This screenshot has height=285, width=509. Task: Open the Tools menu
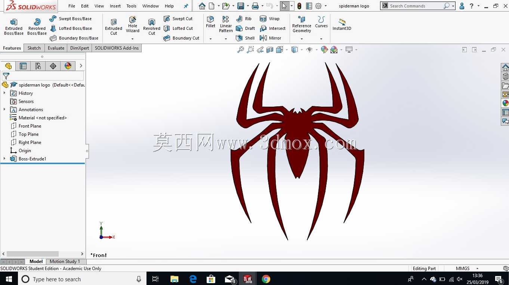tap(132, 6)
